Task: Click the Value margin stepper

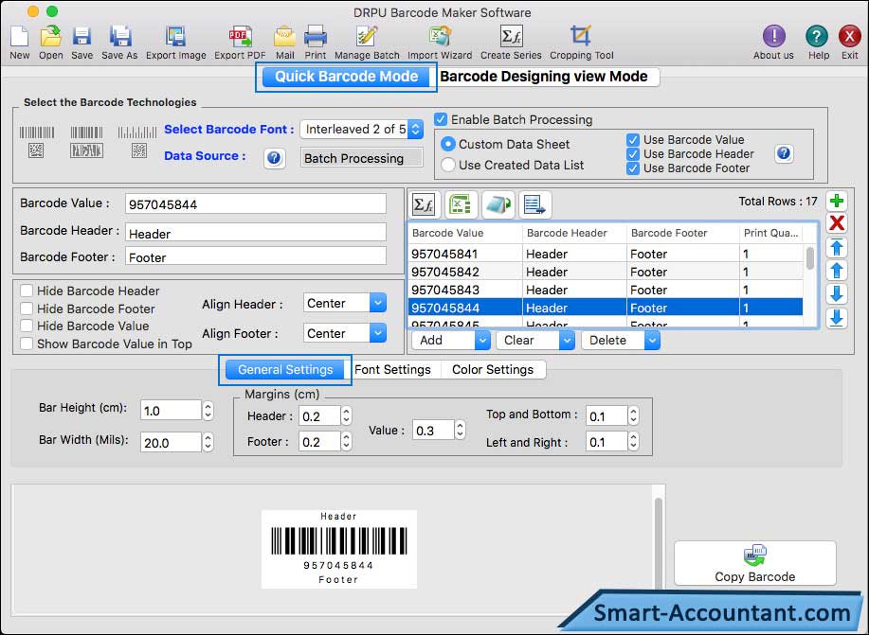Action: tap(460, 431)
